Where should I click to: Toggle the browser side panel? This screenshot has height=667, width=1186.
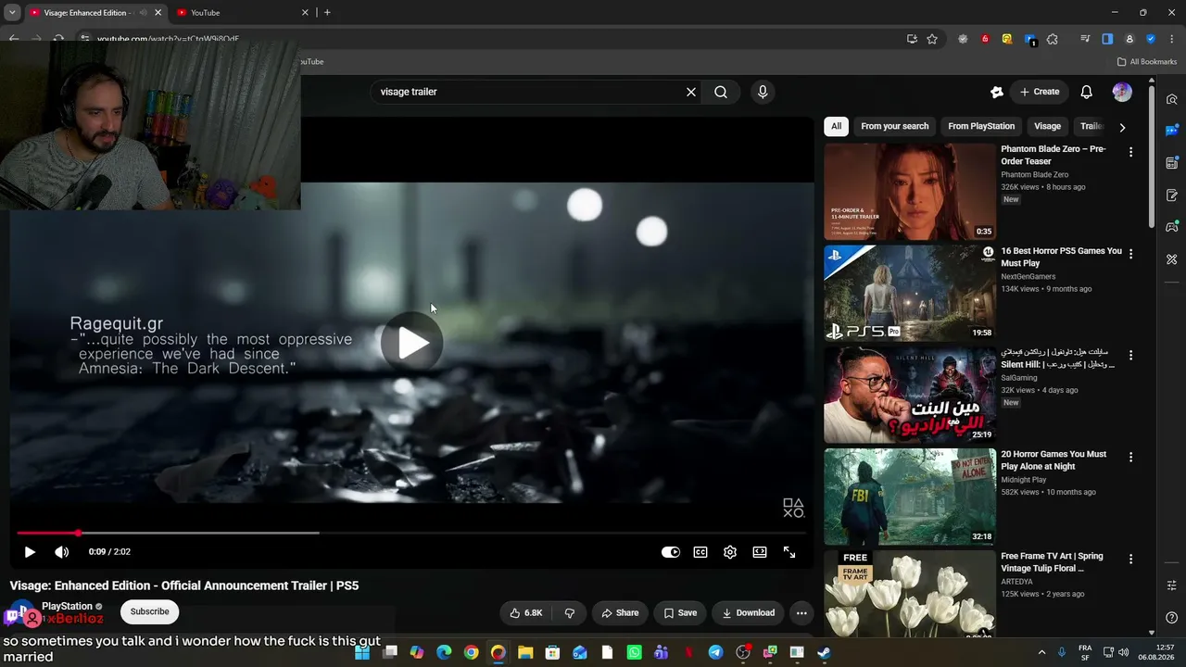pos(1107,39)
